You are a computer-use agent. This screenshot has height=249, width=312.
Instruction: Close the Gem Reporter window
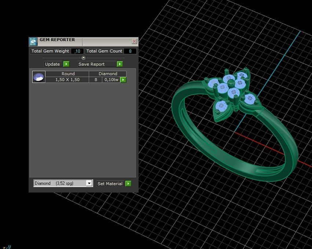[x=134, y=41]
